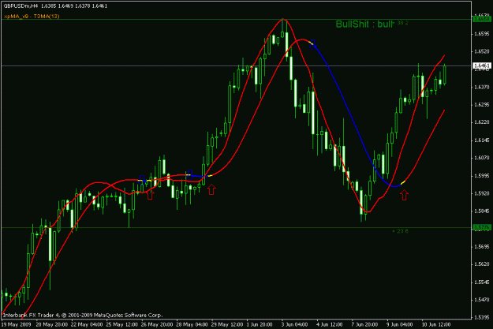Click the 1.5395 price axis label
The height and width of the screenshot is (329, 493).
tap(482, 317)
